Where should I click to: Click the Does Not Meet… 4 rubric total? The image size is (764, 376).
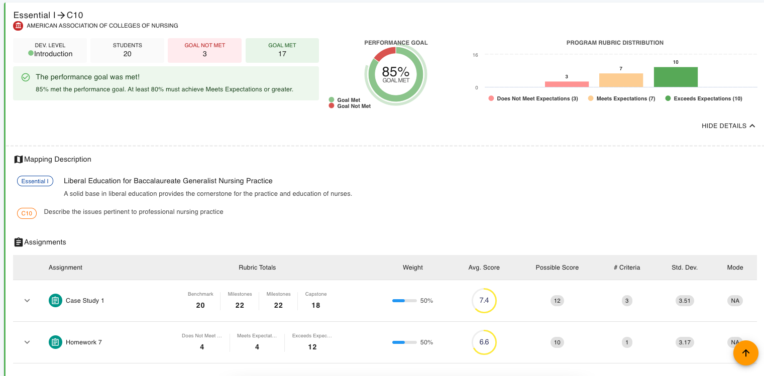202,342
